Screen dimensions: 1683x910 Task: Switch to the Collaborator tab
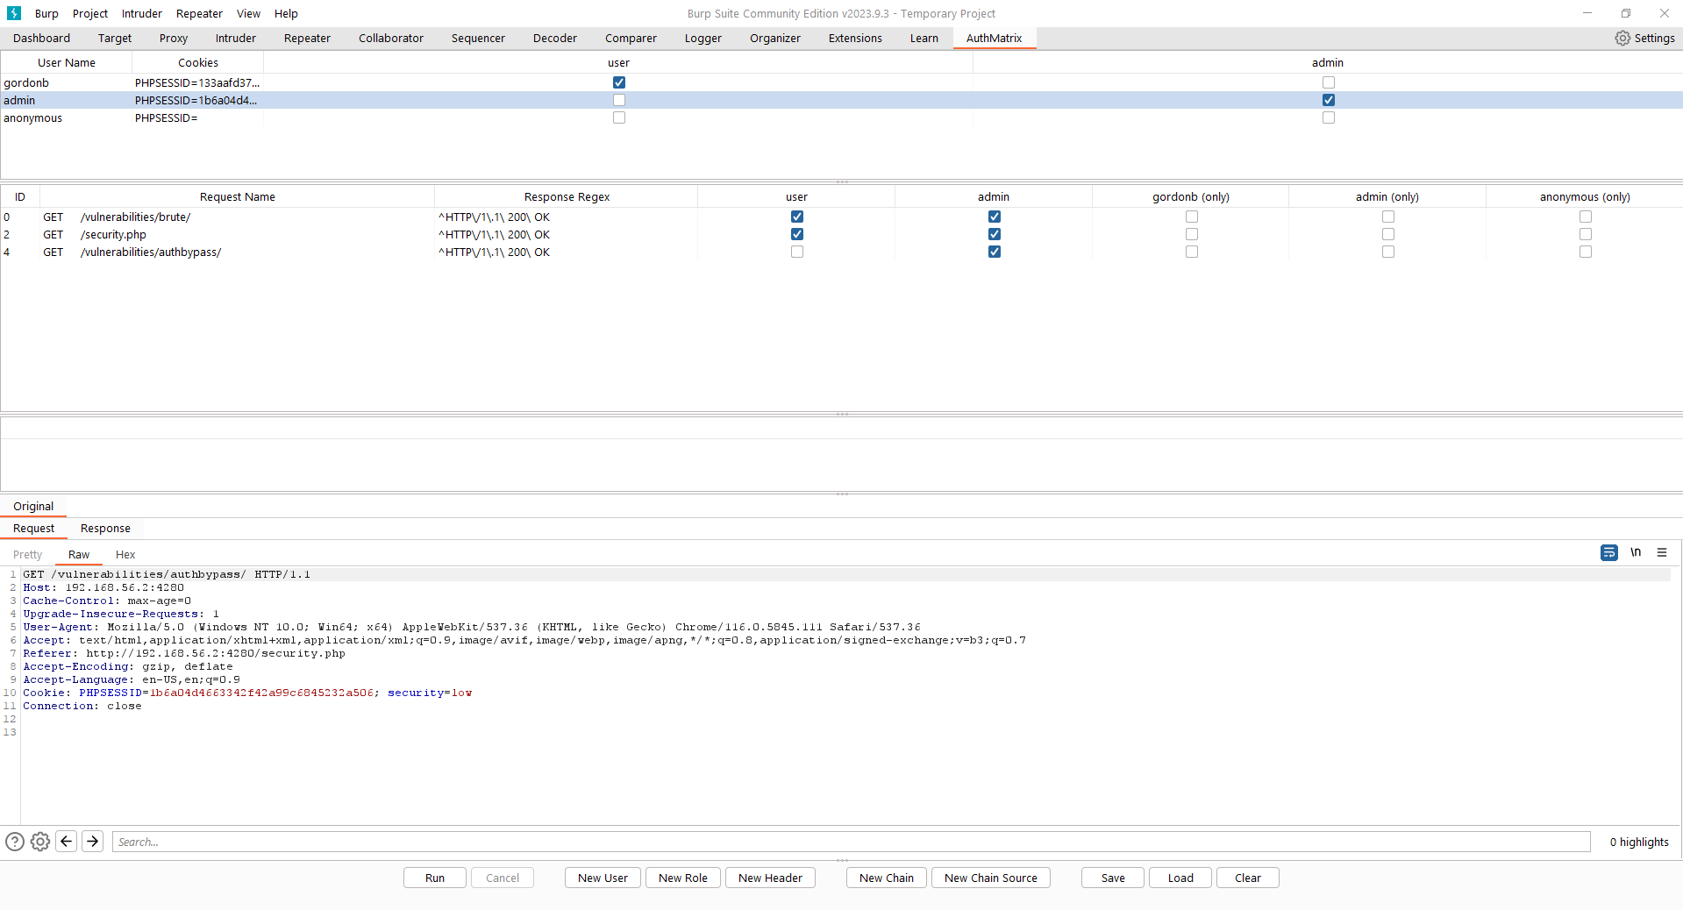[391, 38]
